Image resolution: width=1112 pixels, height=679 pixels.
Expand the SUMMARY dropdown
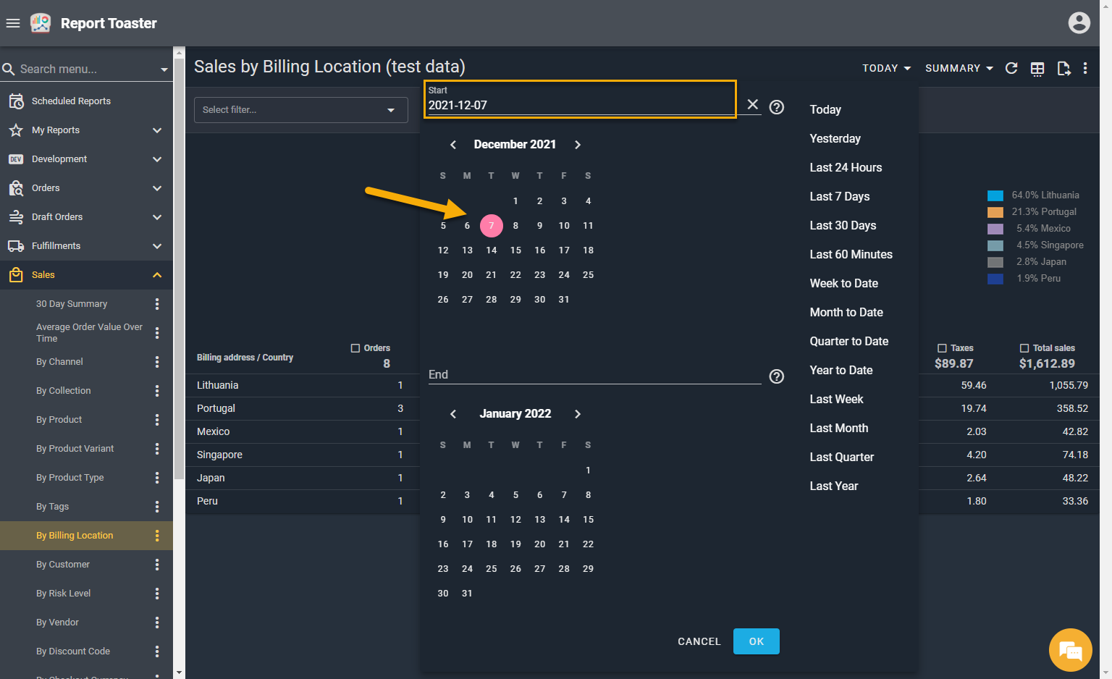tap(959, 68)
